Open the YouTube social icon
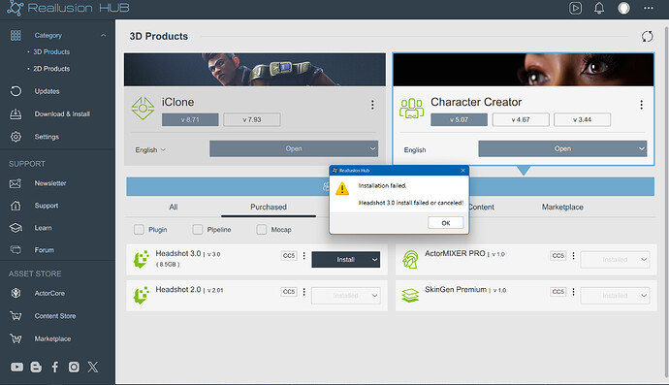The width and height of the screenshot is (669, 385). point(17,367)
